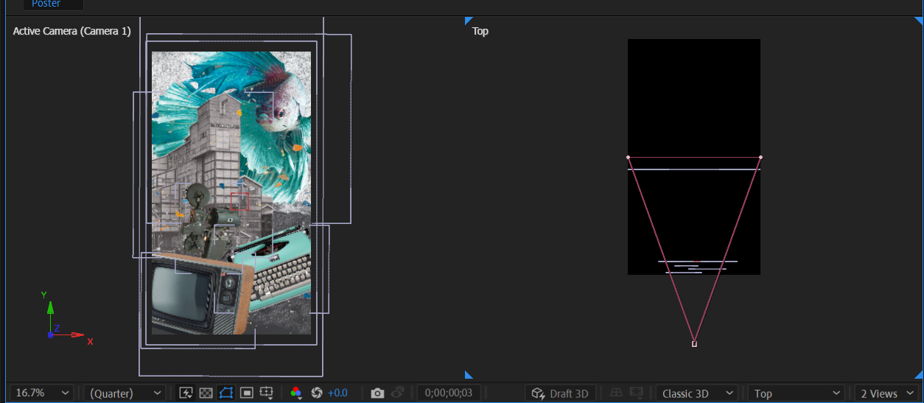Open the 3D view dropdown set to Top

tap(795, 393)
